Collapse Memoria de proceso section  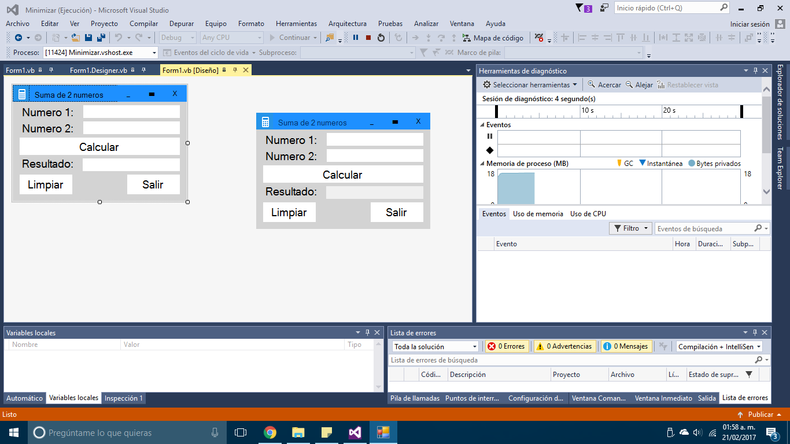[x=482, y=164]
